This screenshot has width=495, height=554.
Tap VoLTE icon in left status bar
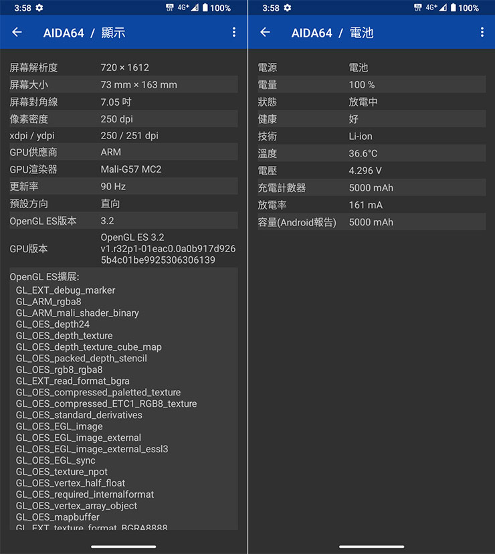coord(170,8)
